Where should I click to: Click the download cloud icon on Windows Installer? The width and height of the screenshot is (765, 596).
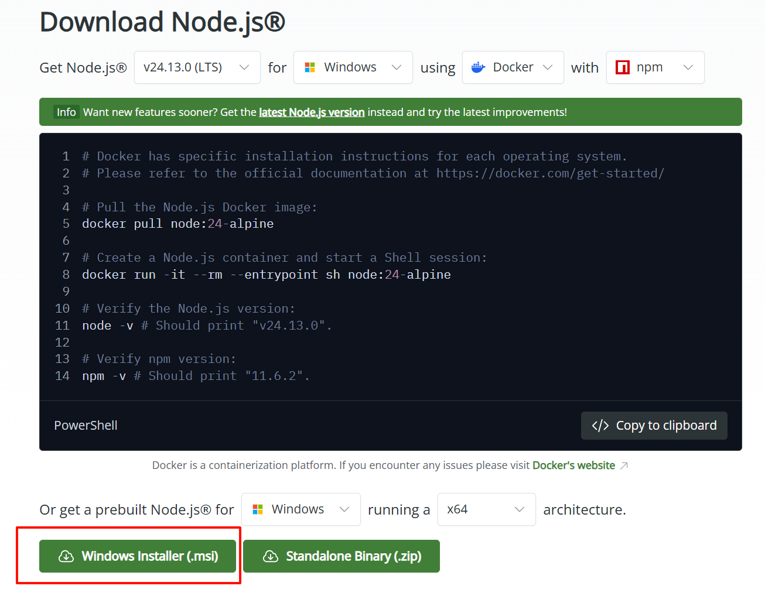(66, 556)
